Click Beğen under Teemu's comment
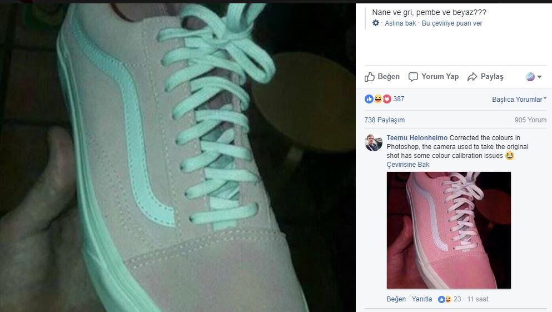Screen dimensions: 552x312 point(396,299)
